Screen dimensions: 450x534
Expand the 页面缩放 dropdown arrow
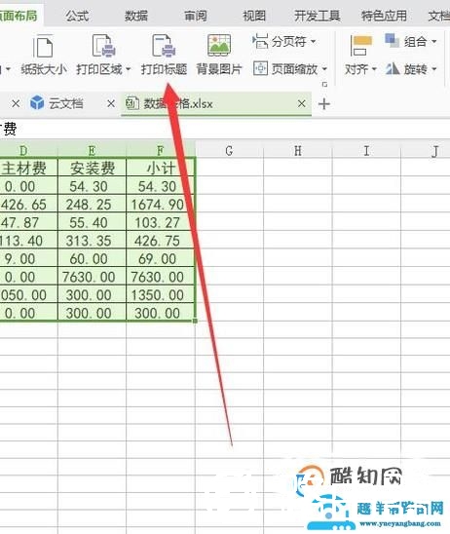tap(324, 69)
